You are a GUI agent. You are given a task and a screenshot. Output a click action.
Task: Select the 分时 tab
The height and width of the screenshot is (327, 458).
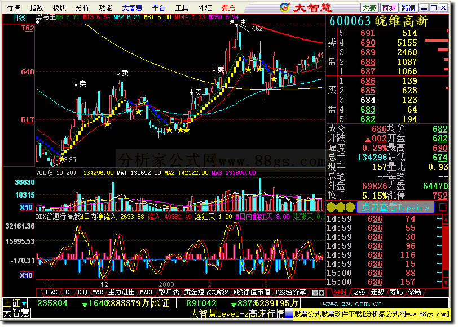340,292
